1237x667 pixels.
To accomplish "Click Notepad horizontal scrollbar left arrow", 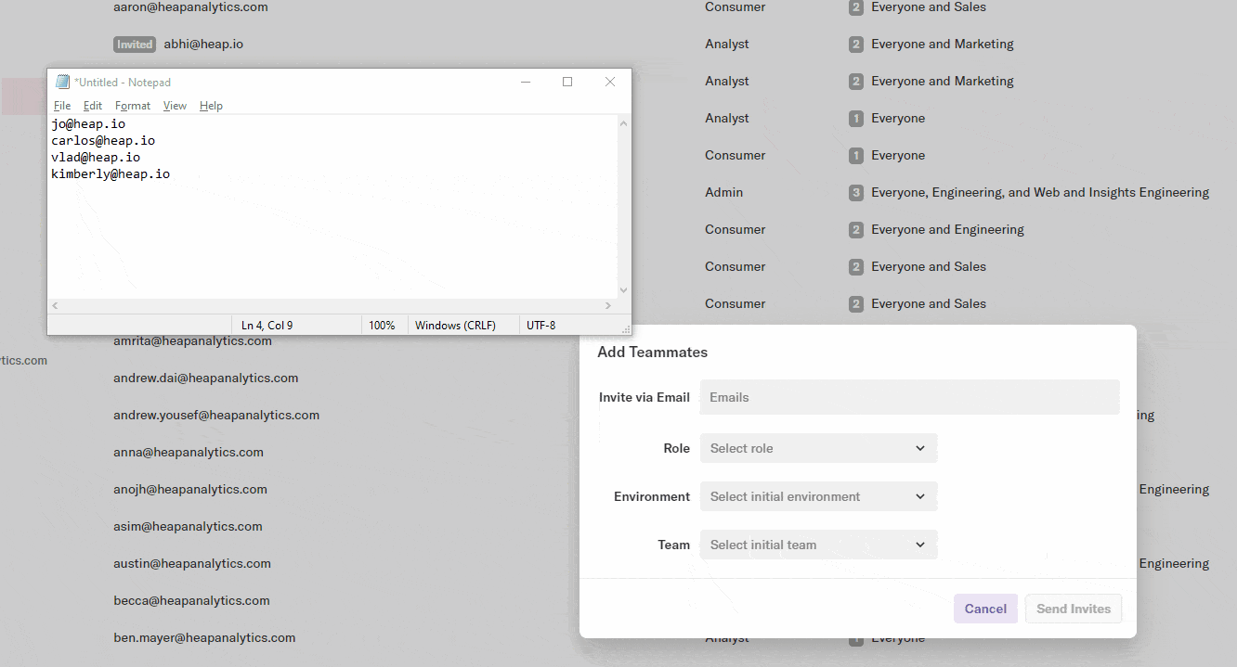I will click(x=55, y=305).
